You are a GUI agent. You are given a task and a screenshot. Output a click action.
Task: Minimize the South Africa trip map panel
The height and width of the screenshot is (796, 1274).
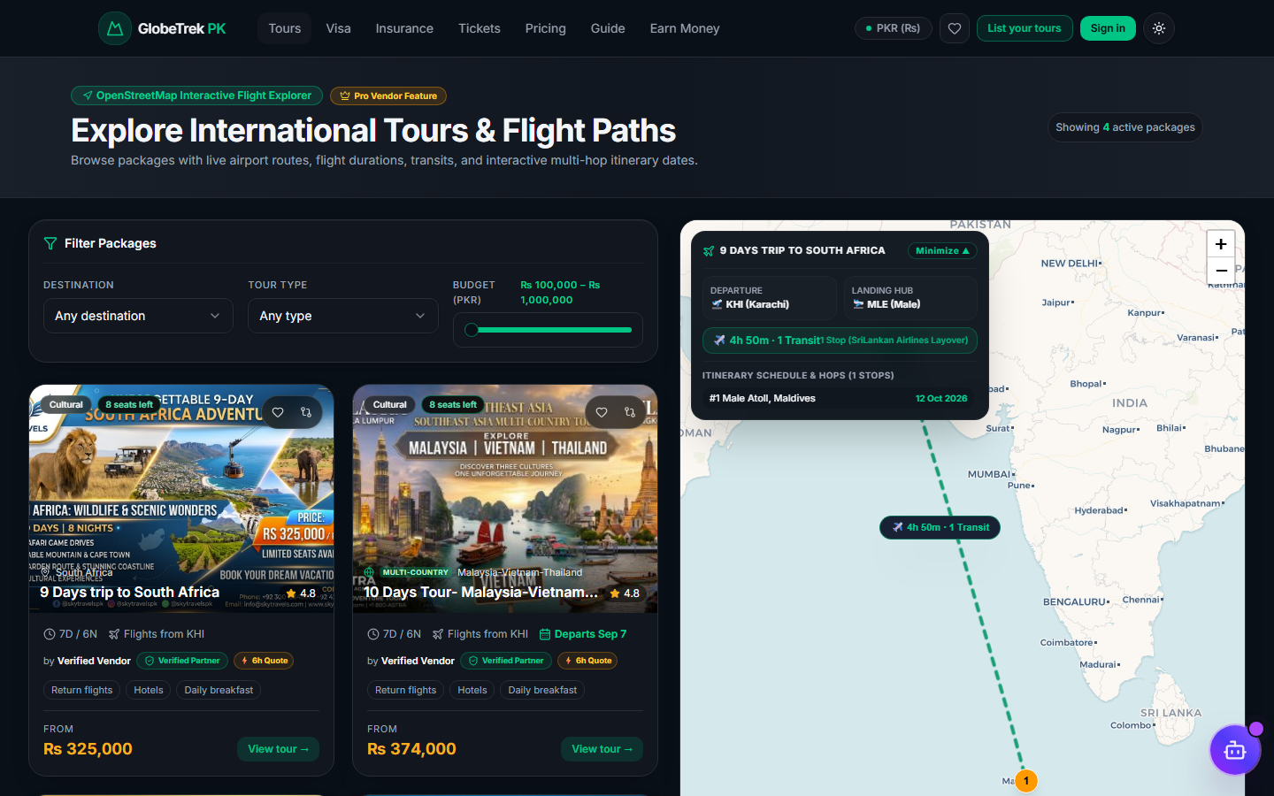(x=942, y=251)
